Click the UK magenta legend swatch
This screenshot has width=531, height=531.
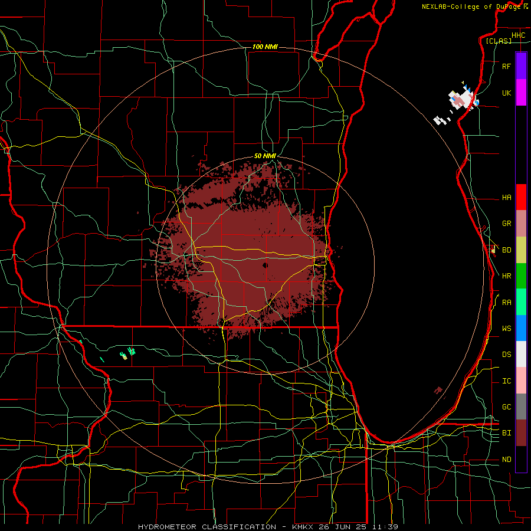[521, 93]
